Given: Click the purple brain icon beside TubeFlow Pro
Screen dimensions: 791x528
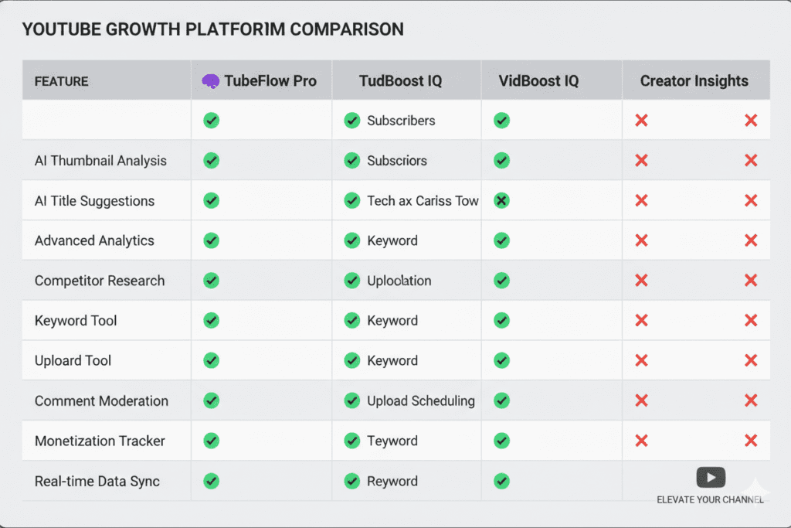Looking at the screenshot, I should click(210, 81).
